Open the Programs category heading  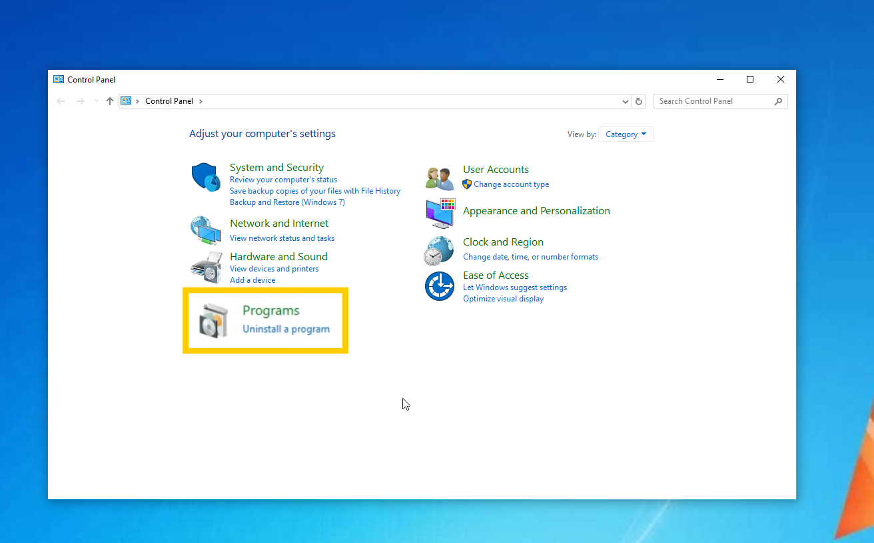point(270,311)
